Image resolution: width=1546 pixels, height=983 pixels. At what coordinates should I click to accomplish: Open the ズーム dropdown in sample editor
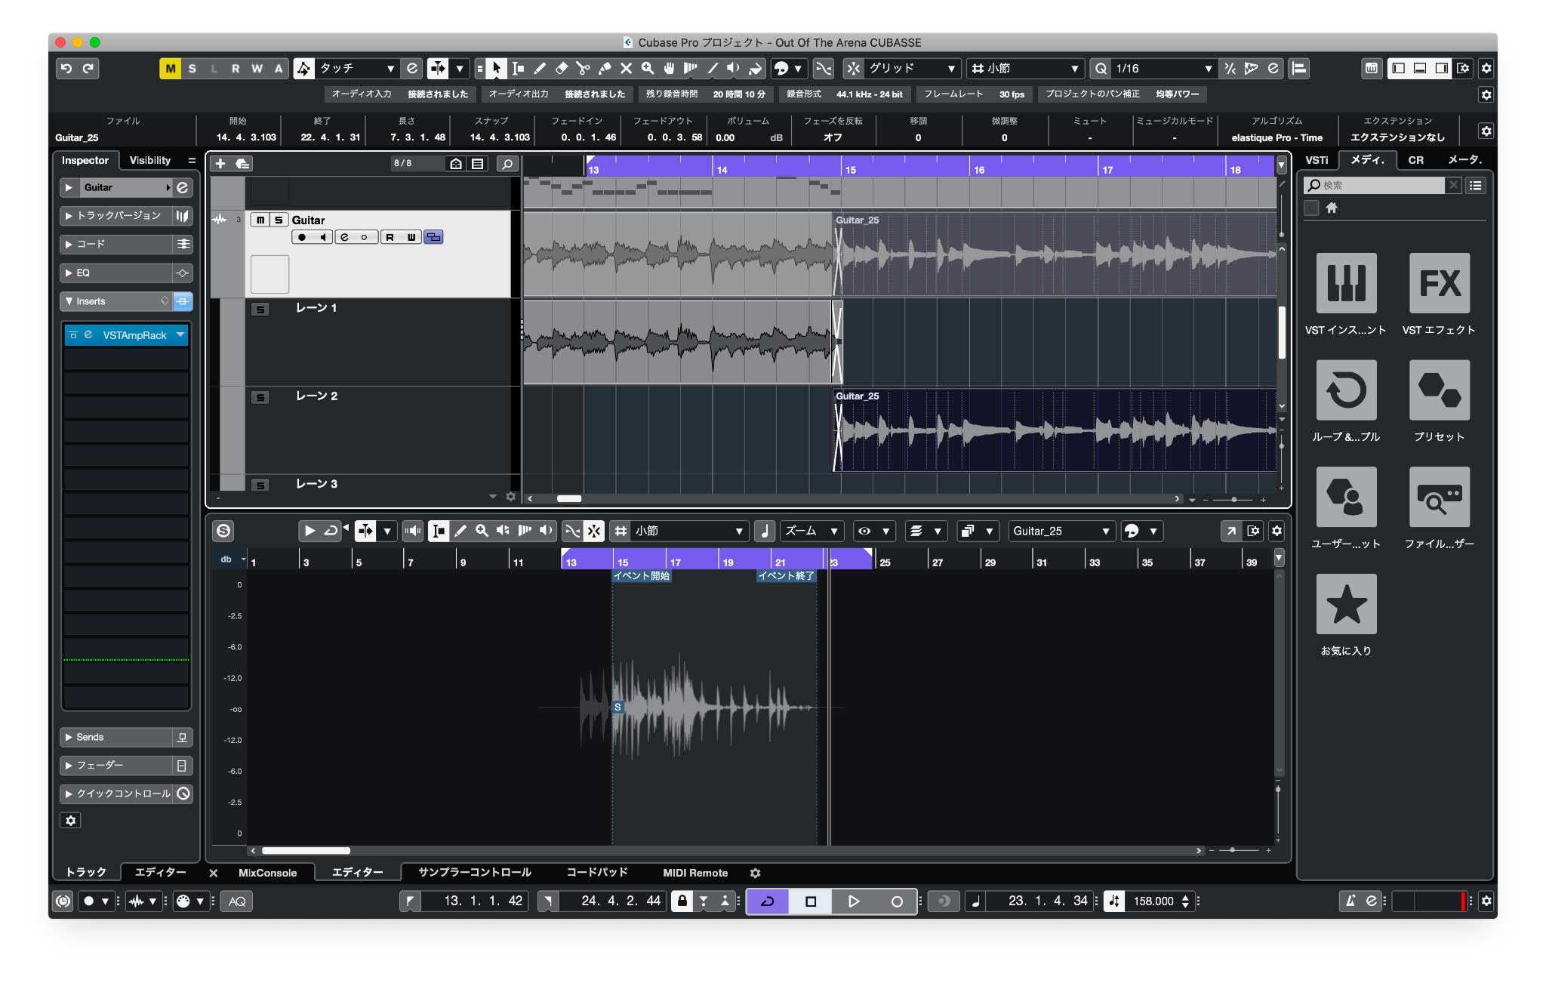(x=811, y=531)
